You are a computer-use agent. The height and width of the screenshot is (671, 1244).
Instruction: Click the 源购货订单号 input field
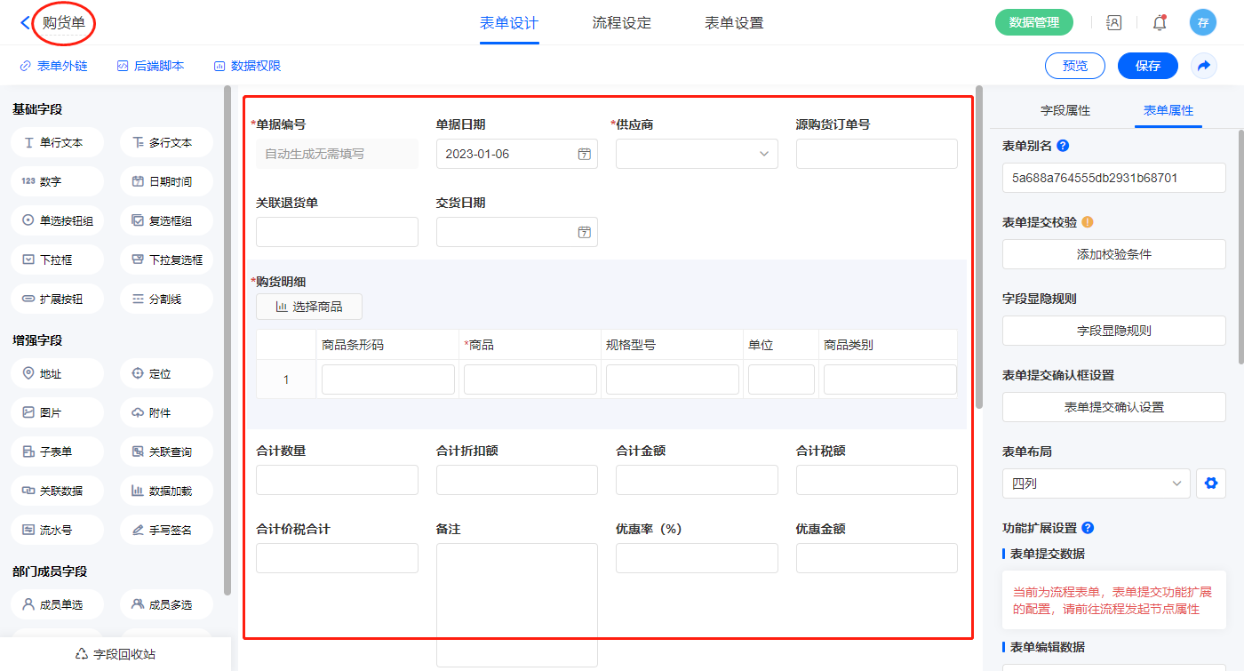876,154
